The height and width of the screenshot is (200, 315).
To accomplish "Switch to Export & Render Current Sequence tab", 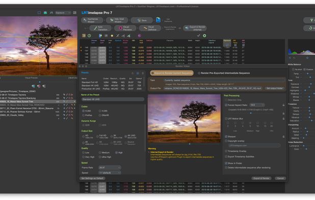I will [172, 73].
